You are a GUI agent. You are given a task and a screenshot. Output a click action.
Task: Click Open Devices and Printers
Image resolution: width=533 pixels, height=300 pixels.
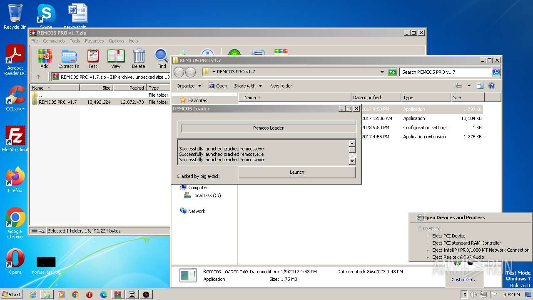[454, 217]
